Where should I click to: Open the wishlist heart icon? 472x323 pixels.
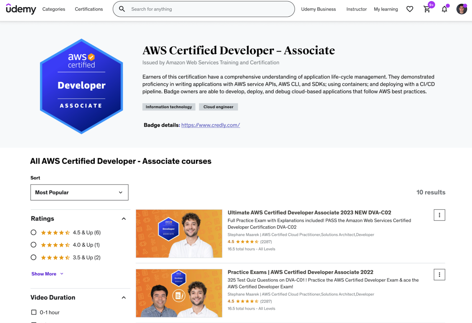(x=410, y=9)
